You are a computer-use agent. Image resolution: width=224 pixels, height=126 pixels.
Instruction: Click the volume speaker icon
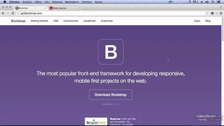tap(207, 2)
